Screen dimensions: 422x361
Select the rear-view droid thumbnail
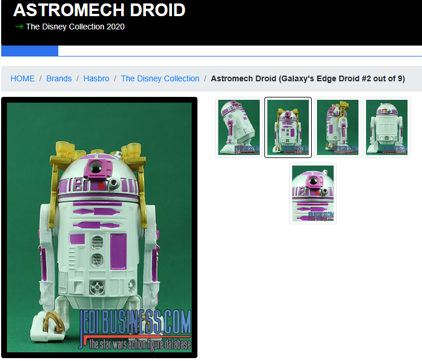point(387,127)
